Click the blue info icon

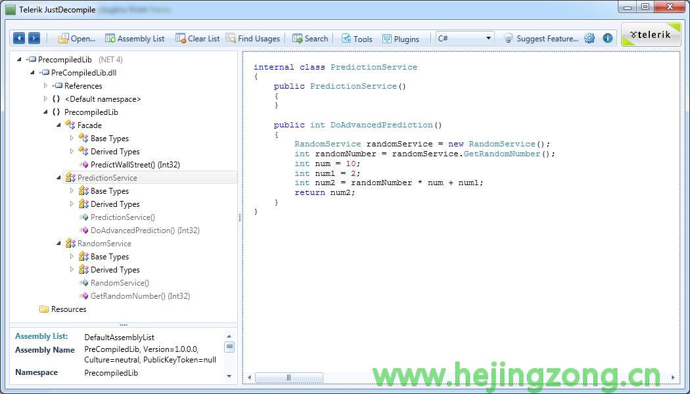[608, 39]
